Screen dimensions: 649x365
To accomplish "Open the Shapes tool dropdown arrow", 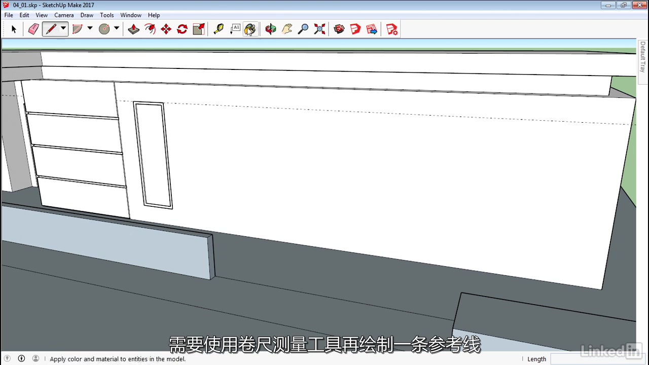I will (116, 29).
